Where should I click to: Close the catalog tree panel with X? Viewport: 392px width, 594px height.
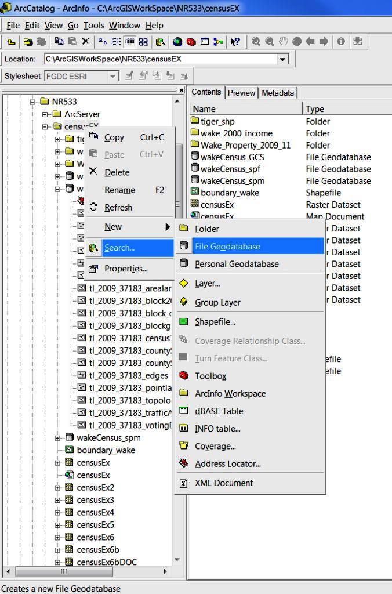[182, 90]
